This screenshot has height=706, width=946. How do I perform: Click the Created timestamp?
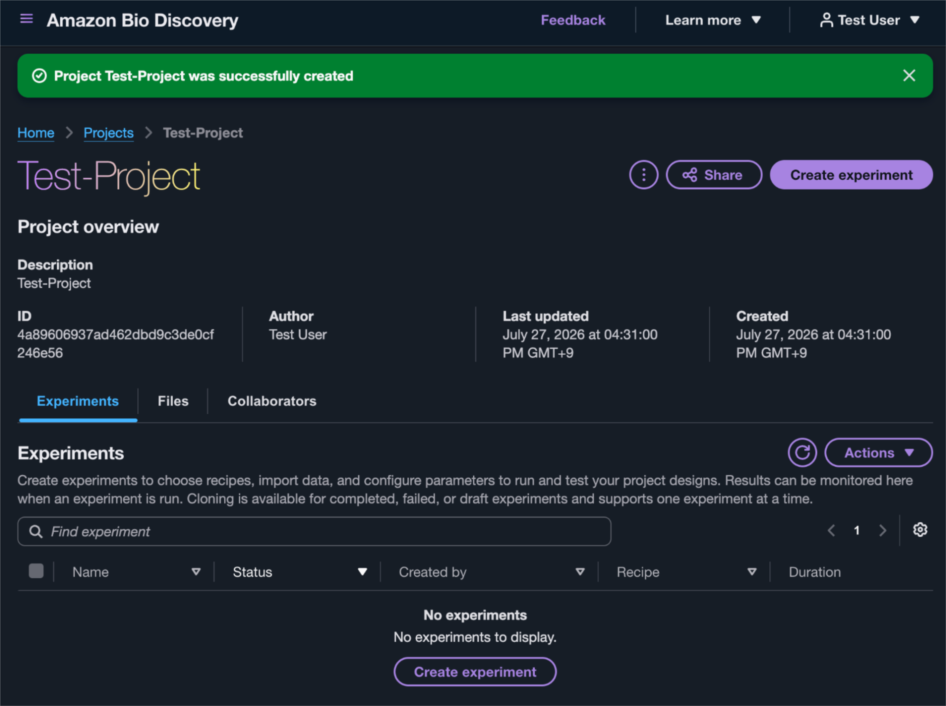813,344
